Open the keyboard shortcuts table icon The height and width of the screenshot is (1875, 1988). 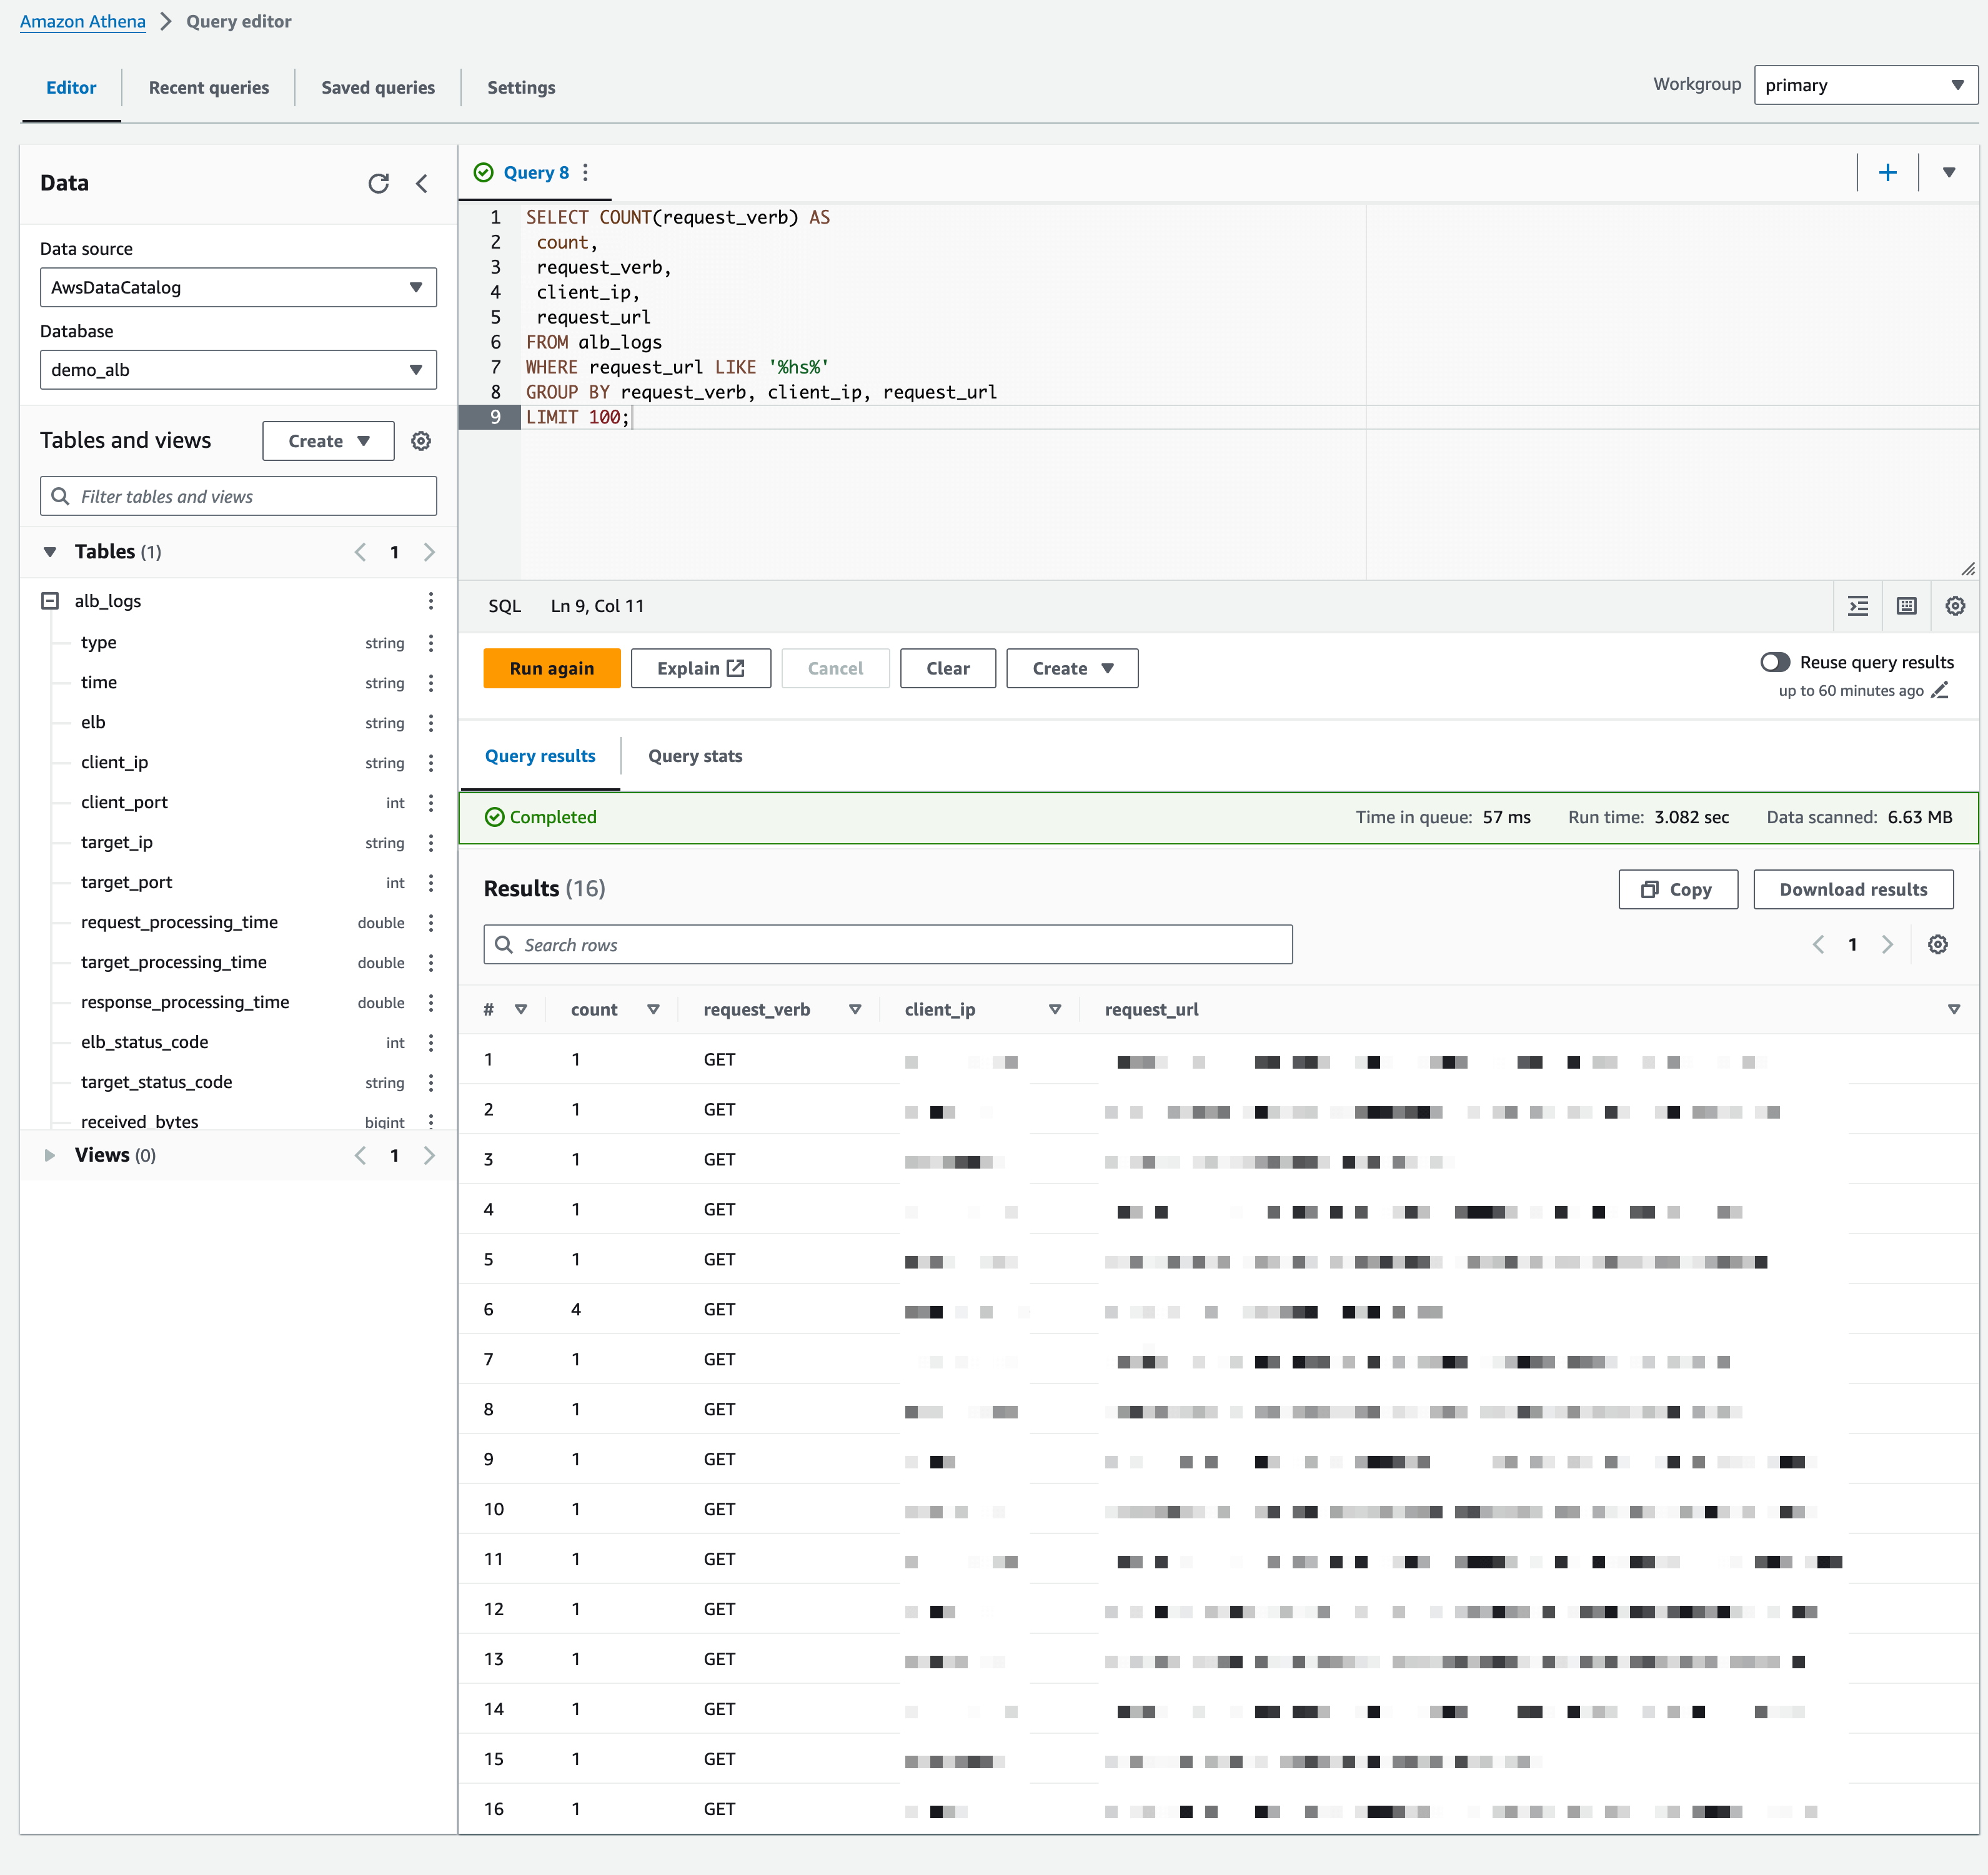click(x=1907, y=606)
